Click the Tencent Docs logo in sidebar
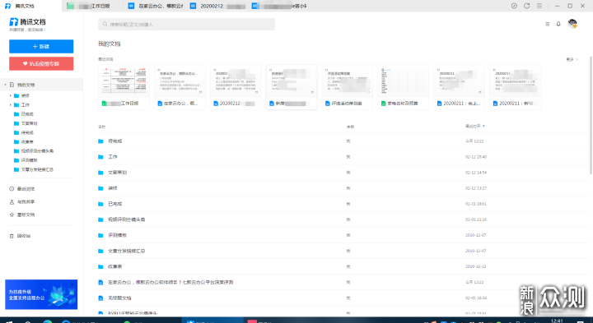This screenshot has height=323, width=593. click(27, 22)
